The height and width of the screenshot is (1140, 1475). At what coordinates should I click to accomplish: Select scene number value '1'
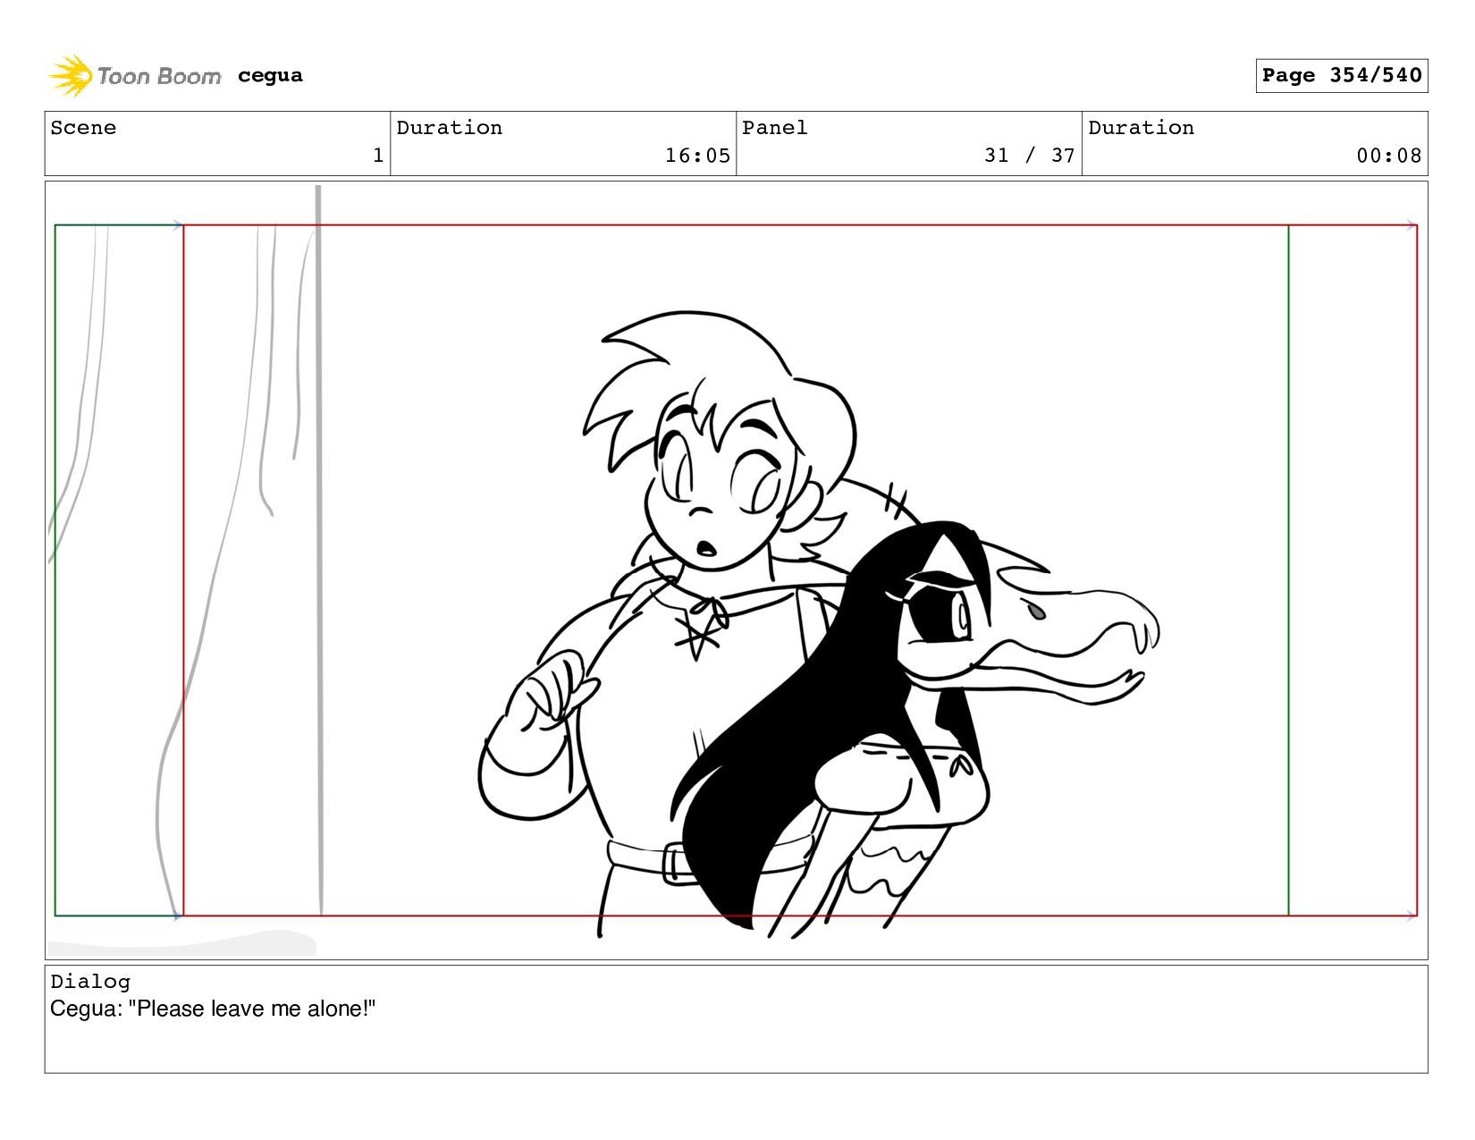coord(378,156)
